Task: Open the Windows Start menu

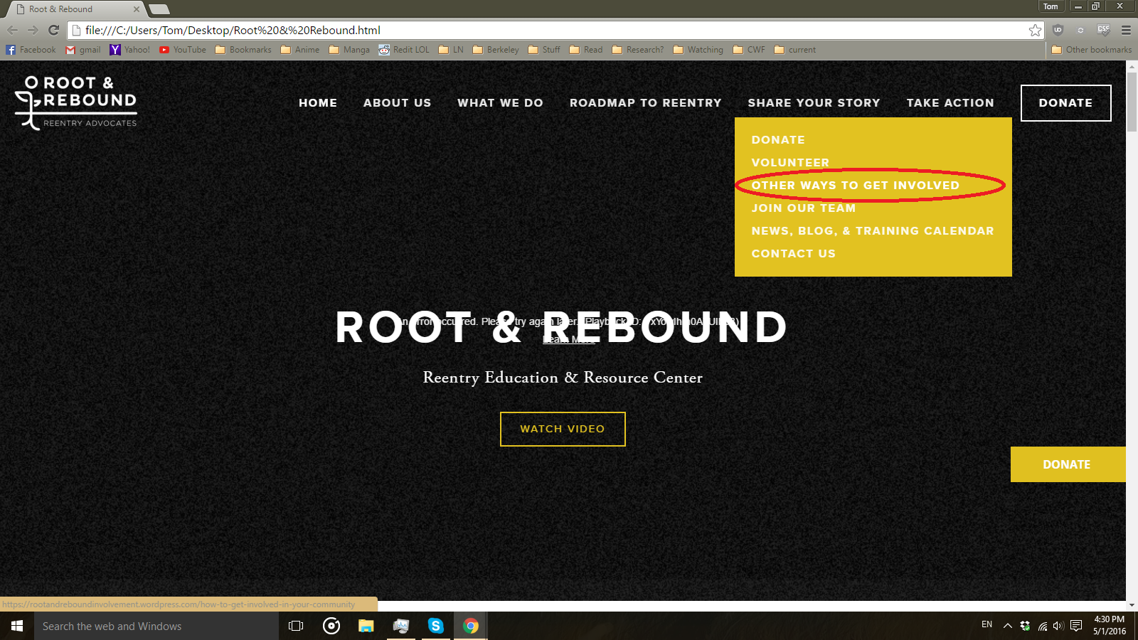Action: coord(17,626)
